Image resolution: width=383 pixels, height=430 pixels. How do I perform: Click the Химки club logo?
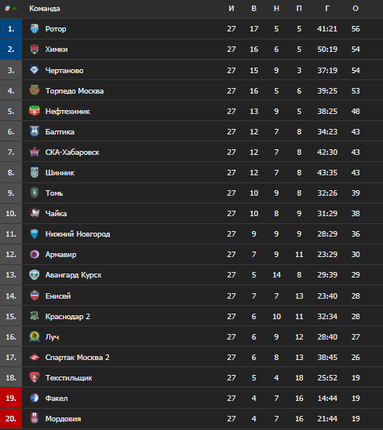point(35,50)
